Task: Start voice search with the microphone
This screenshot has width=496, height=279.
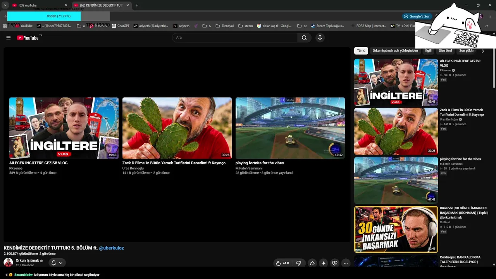Action: pos(320,38)
